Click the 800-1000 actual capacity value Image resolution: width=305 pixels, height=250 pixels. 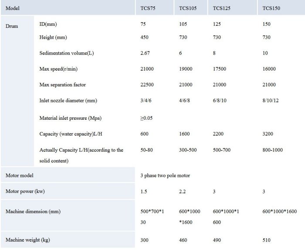pyautogui.click(x=274, y=150)
